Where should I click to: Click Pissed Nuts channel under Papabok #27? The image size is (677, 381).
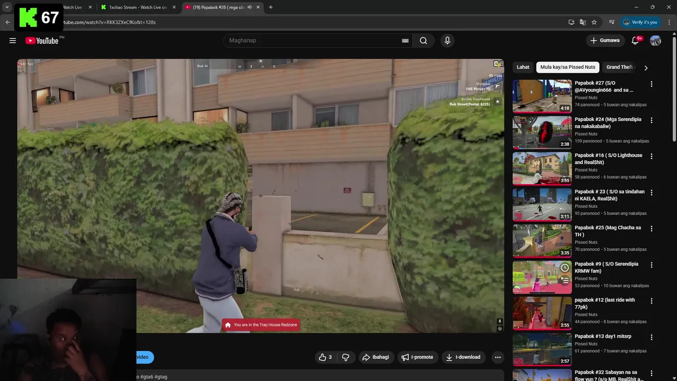tap(586, 97)
